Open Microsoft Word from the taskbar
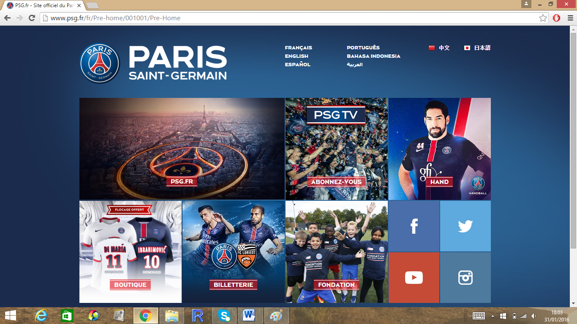 point(250,316)
